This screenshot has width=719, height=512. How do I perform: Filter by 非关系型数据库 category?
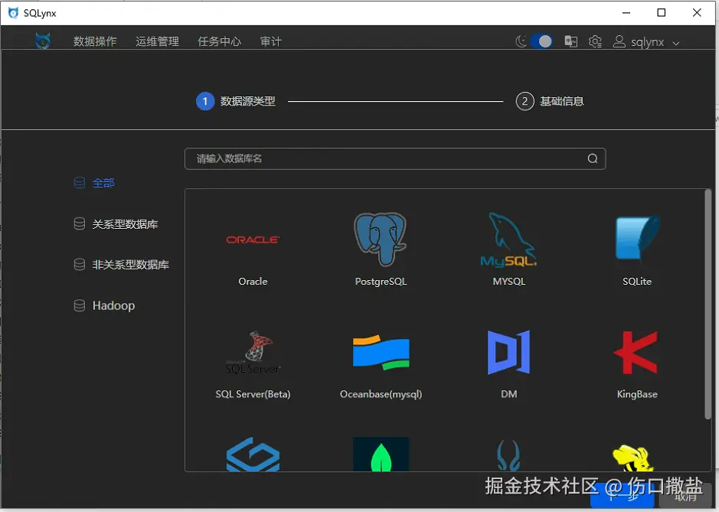122,265
